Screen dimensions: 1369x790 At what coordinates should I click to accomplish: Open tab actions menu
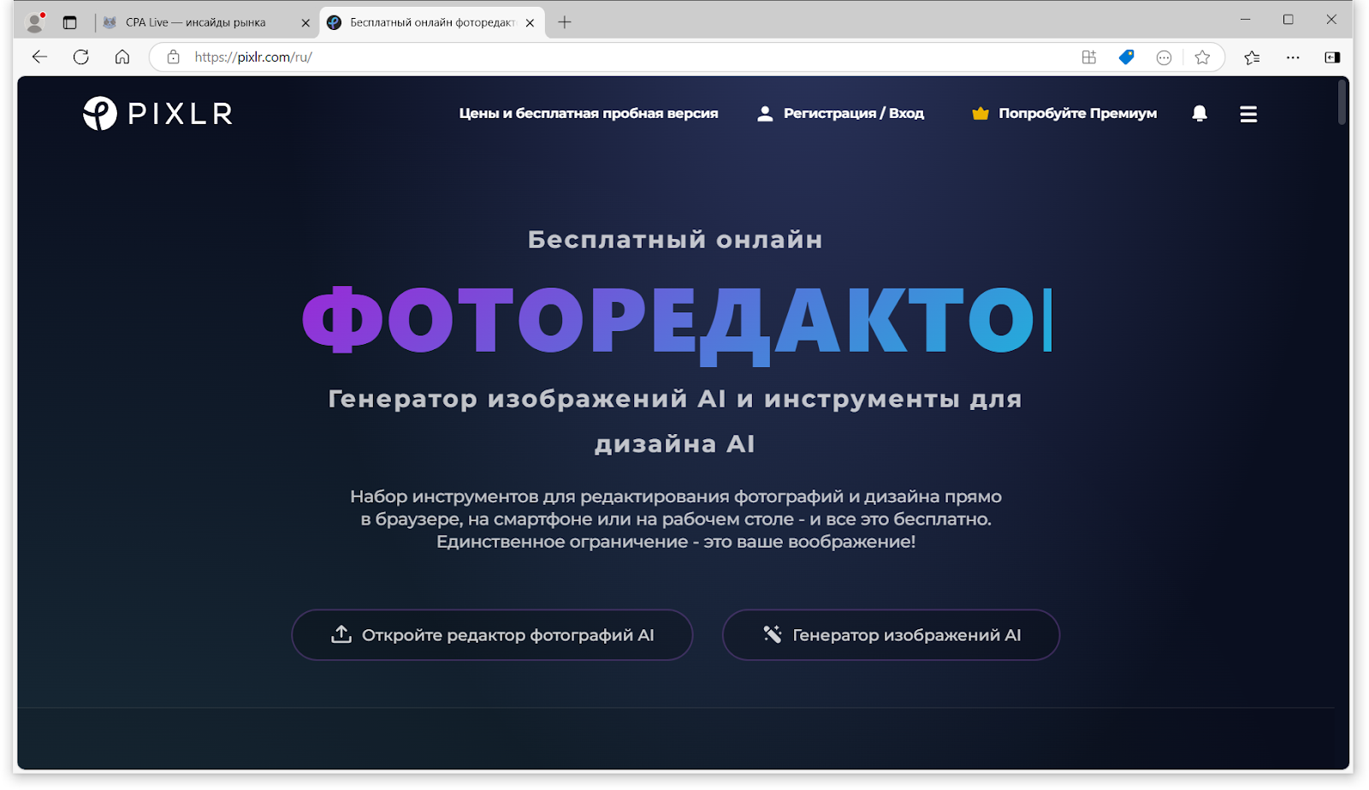click(x=70, y=23)
